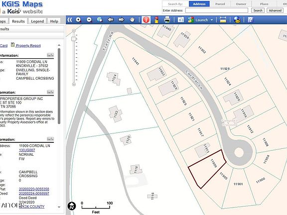This screenshot has width=287, height=215.
Task: Open parcel ID link 130JG007
Action: pos(27,150)
